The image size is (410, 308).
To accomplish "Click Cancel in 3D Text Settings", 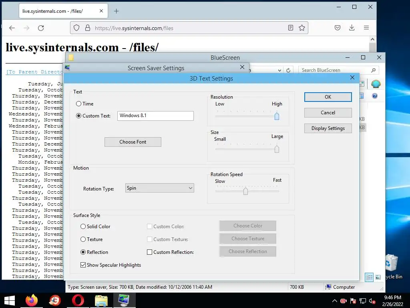I will 328,113.
